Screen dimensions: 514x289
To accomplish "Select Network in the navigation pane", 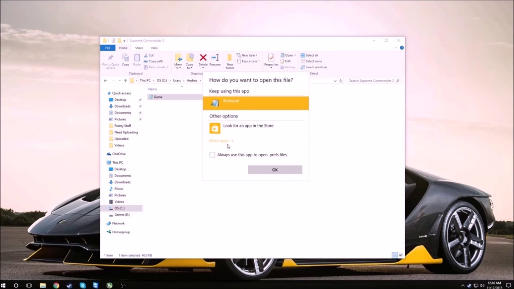I will 118,223.
